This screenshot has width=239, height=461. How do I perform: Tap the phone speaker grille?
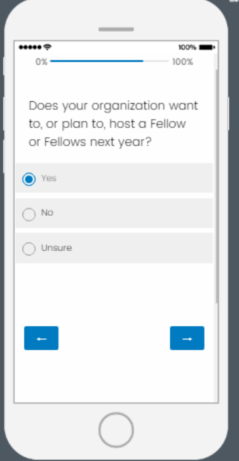click(x=116, y=29)
